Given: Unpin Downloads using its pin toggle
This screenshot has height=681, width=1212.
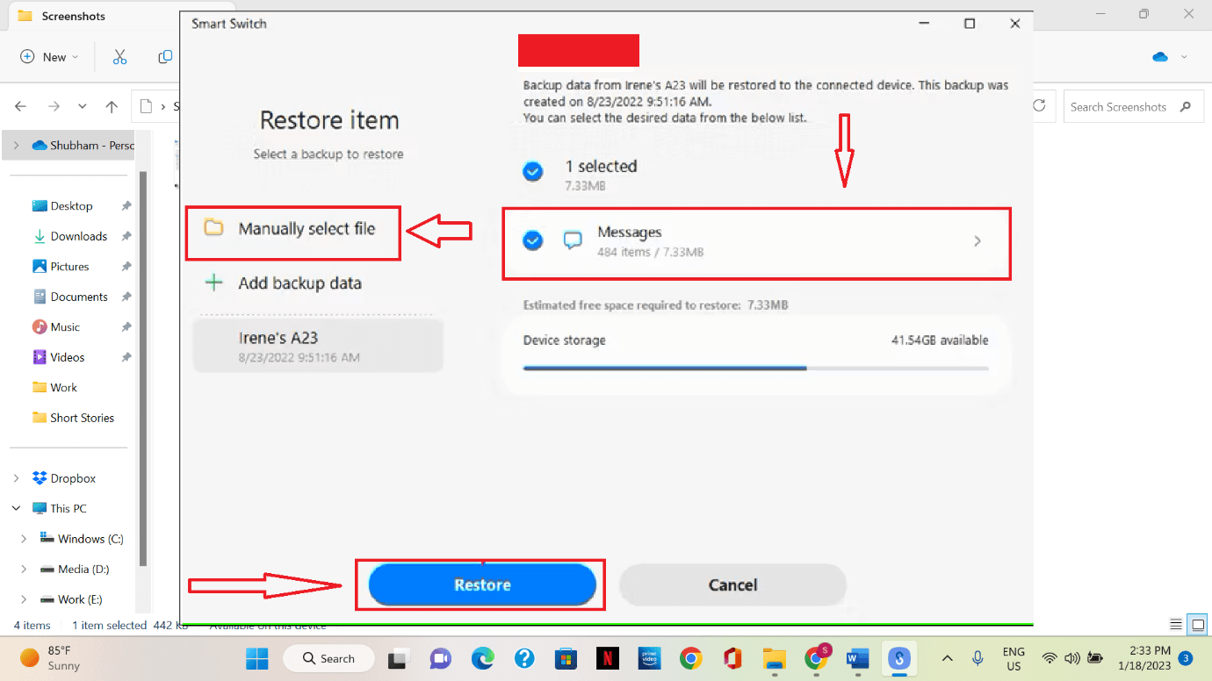Looking at the screenshot, I should (x=126, y=235).
